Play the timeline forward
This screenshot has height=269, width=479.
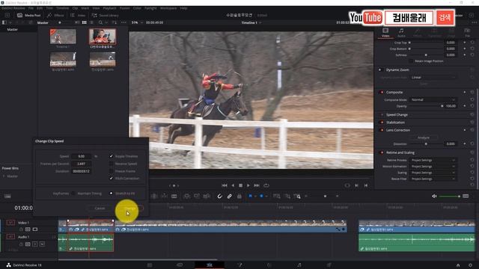click(x=248, y=185)
